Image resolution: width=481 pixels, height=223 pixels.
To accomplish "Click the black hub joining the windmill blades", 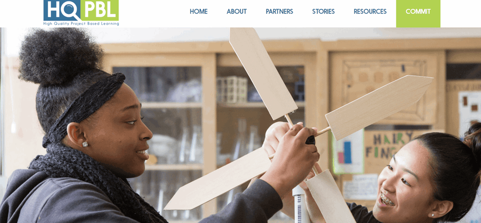I will [x=310, y=140].
